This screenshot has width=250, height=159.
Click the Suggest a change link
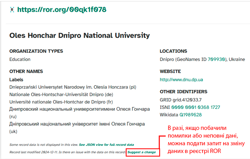[x=141, y=152]
